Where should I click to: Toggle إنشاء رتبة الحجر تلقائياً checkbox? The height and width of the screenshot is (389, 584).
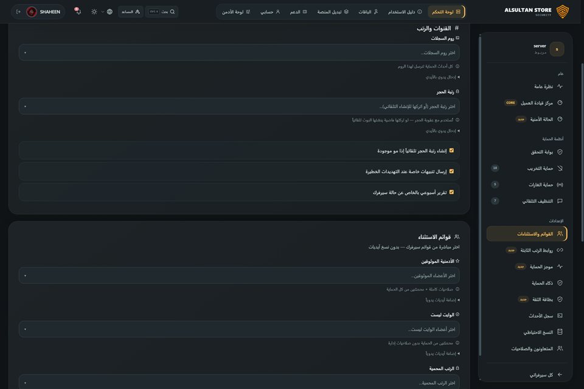click(x=451, y=150)
